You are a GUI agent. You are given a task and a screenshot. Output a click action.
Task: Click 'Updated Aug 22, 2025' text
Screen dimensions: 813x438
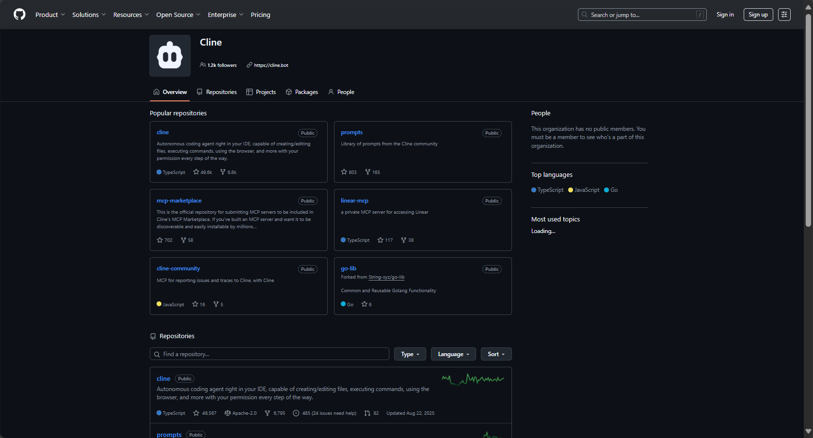click(x=410, y=413)
